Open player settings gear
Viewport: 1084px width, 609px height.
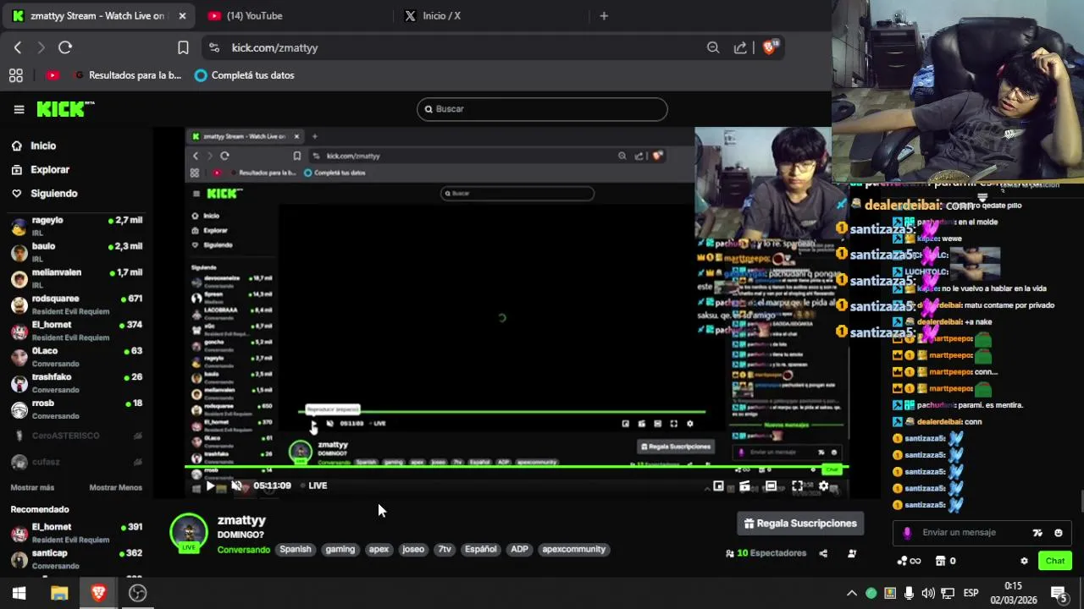click(823, 486)
